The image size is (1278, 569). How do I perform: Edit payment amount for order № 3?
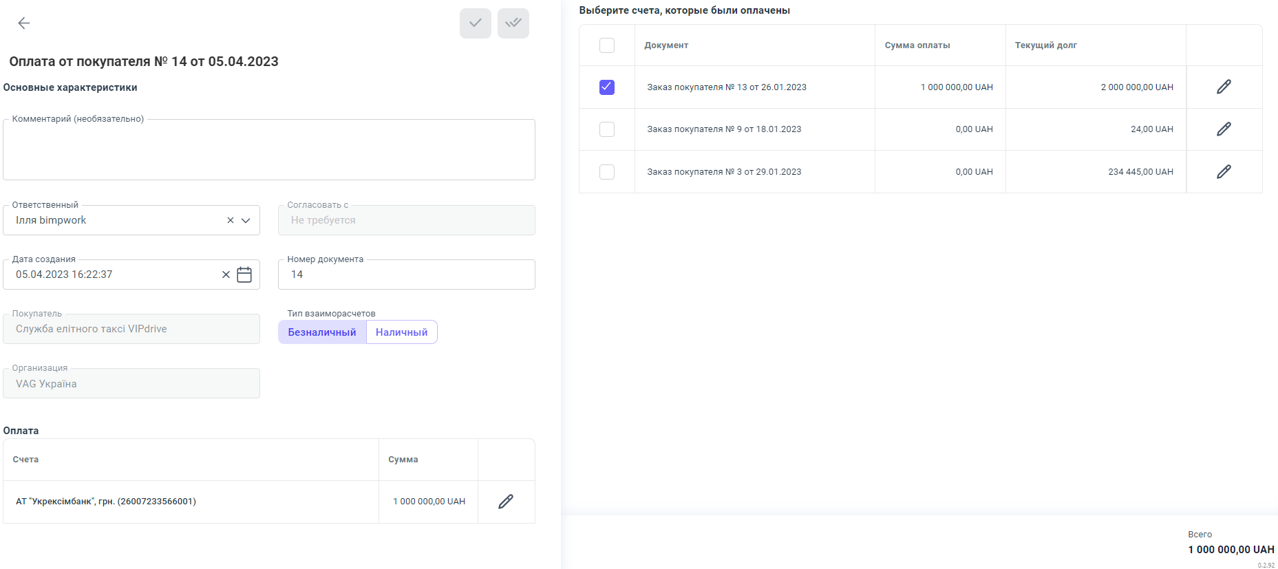pyautogui.click(x=1224, y=172)
